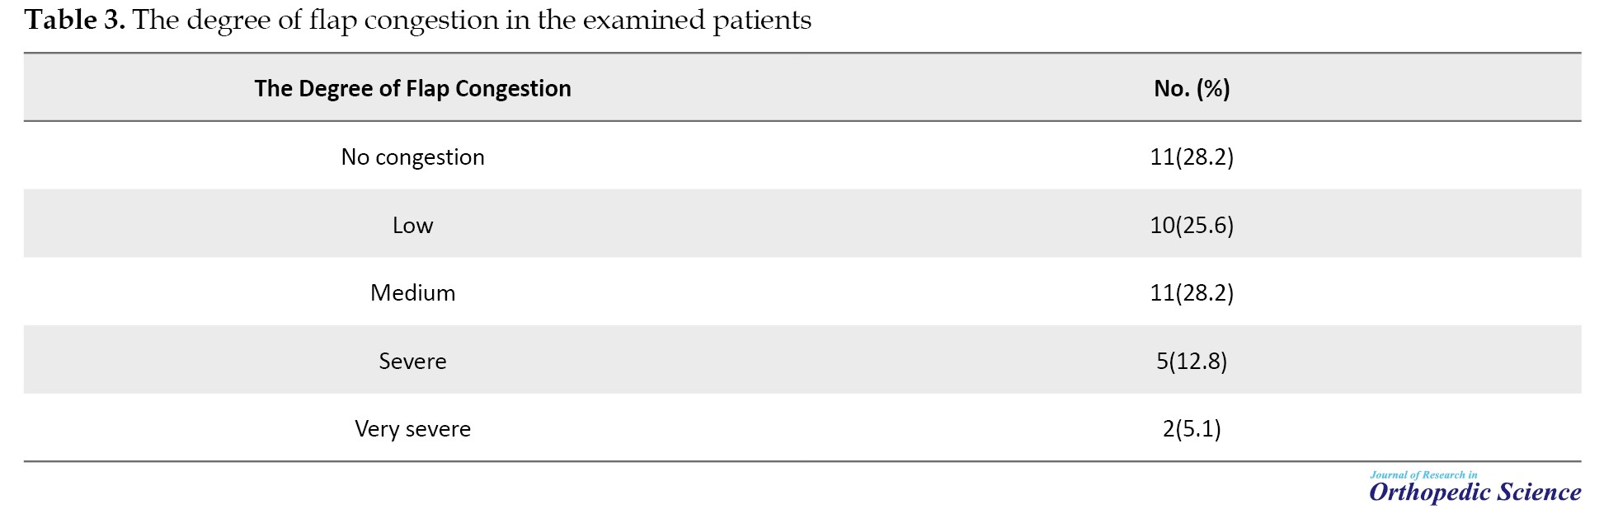1604x509 pixels.
Task: Select the Medium row label
Action: click(x=412, y=292)
